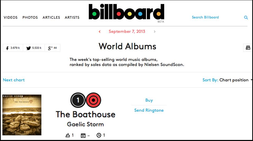Viewport: 253px width, 141px height.
Task: Print the chart using the printer icon
Action: click(x=248, y=48)
